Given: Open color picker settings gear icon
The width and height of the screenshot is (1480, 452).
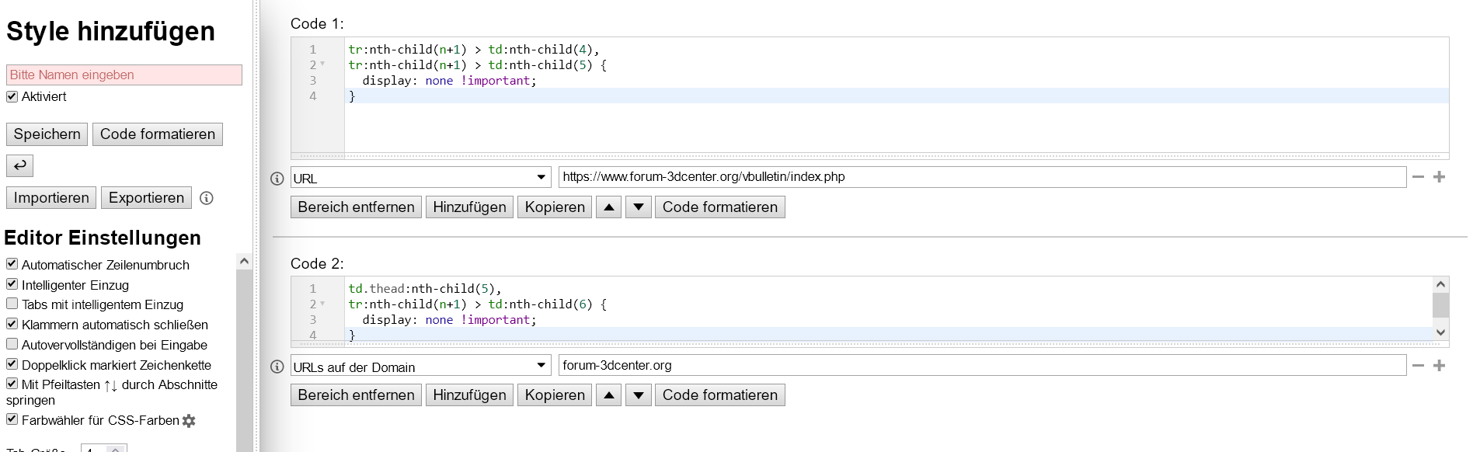Looking at the screenshot, I should [189, 421].
